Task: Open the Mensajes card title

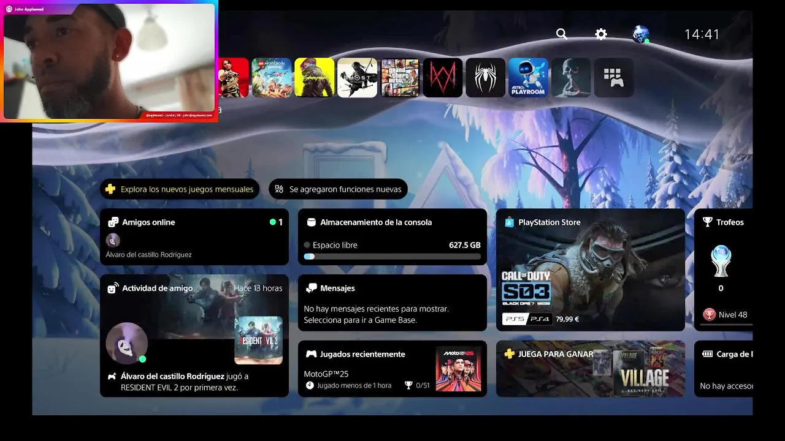Action: [x=337, y=288]
